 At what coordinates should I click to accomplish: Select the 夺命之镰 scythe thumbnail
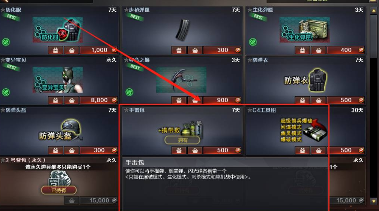(181, 80)
